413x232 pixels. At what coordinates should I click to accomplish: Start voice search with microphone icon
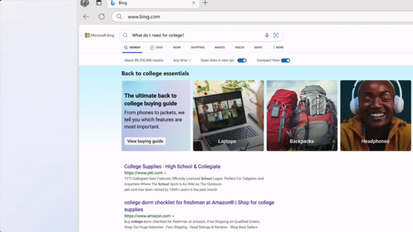coord(267,35)
